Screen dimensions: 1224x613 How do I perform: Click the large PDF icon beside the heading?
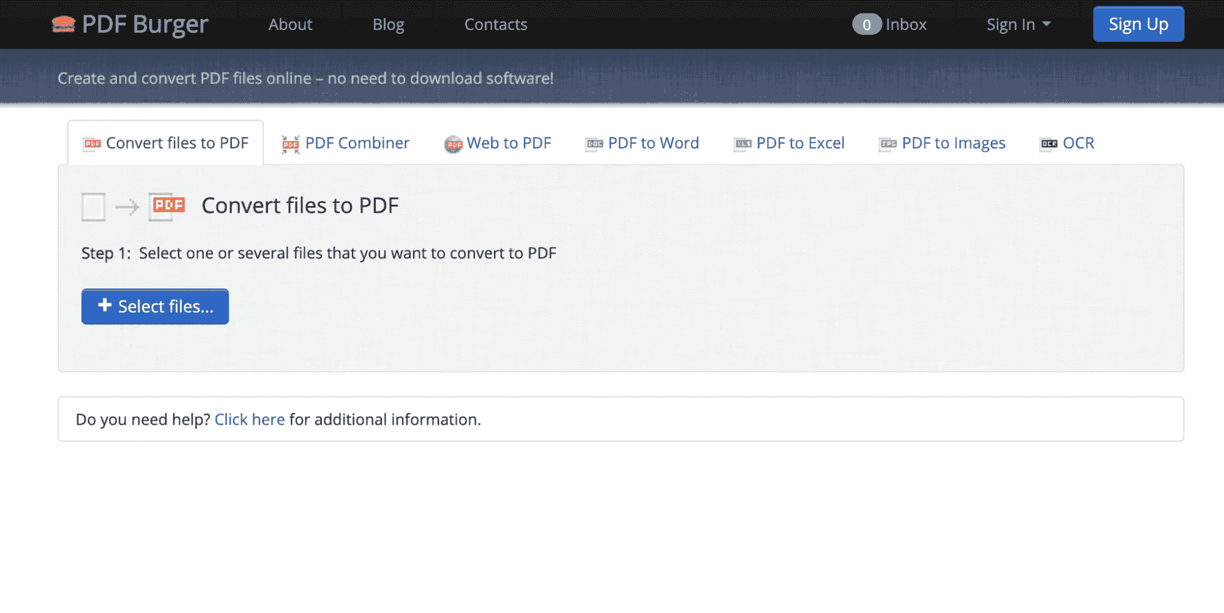167,206
